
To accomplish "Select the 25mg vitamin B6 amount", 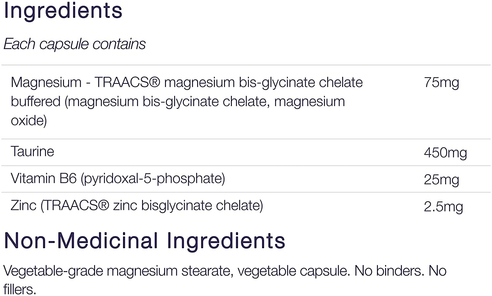I will pos(441,180).
